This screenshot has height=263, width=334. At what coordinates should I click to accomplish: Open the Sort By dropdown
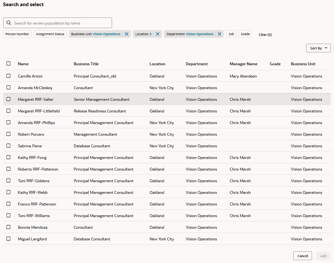318,48
